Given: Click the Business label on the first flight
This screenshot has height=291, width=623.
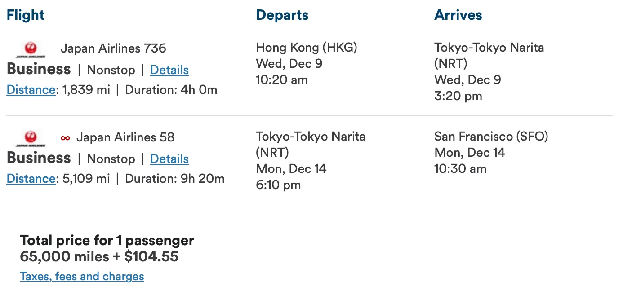Looking at the screenshot, I should tap(39, 69).
